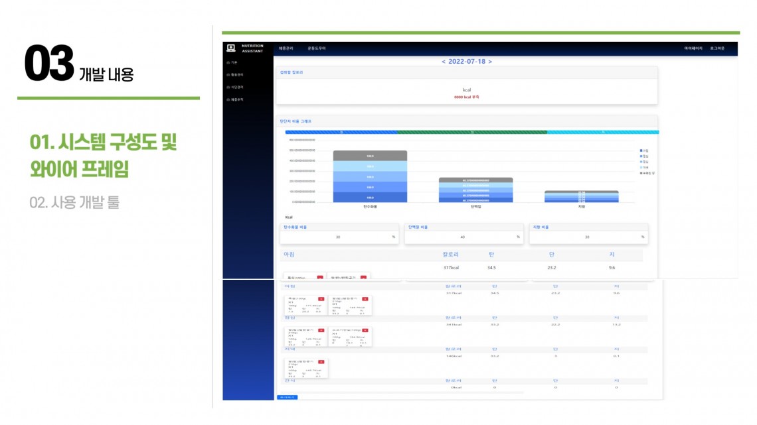Click the 단백질 비율 percent input

coord(464,237)
